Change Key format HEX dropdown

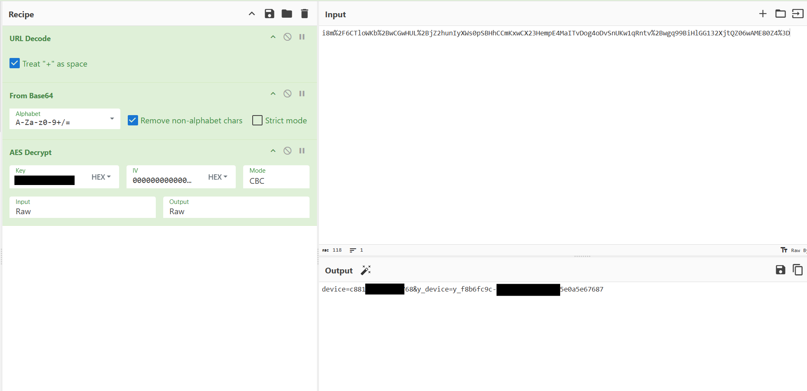(x=101, y=177)
